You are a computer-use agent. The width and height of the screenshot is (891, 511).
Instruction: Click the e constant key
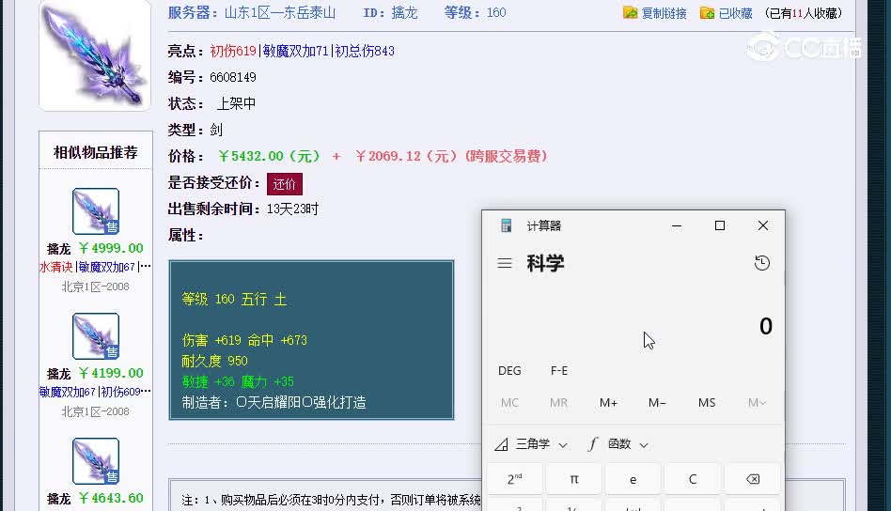[x=633, y=479]
